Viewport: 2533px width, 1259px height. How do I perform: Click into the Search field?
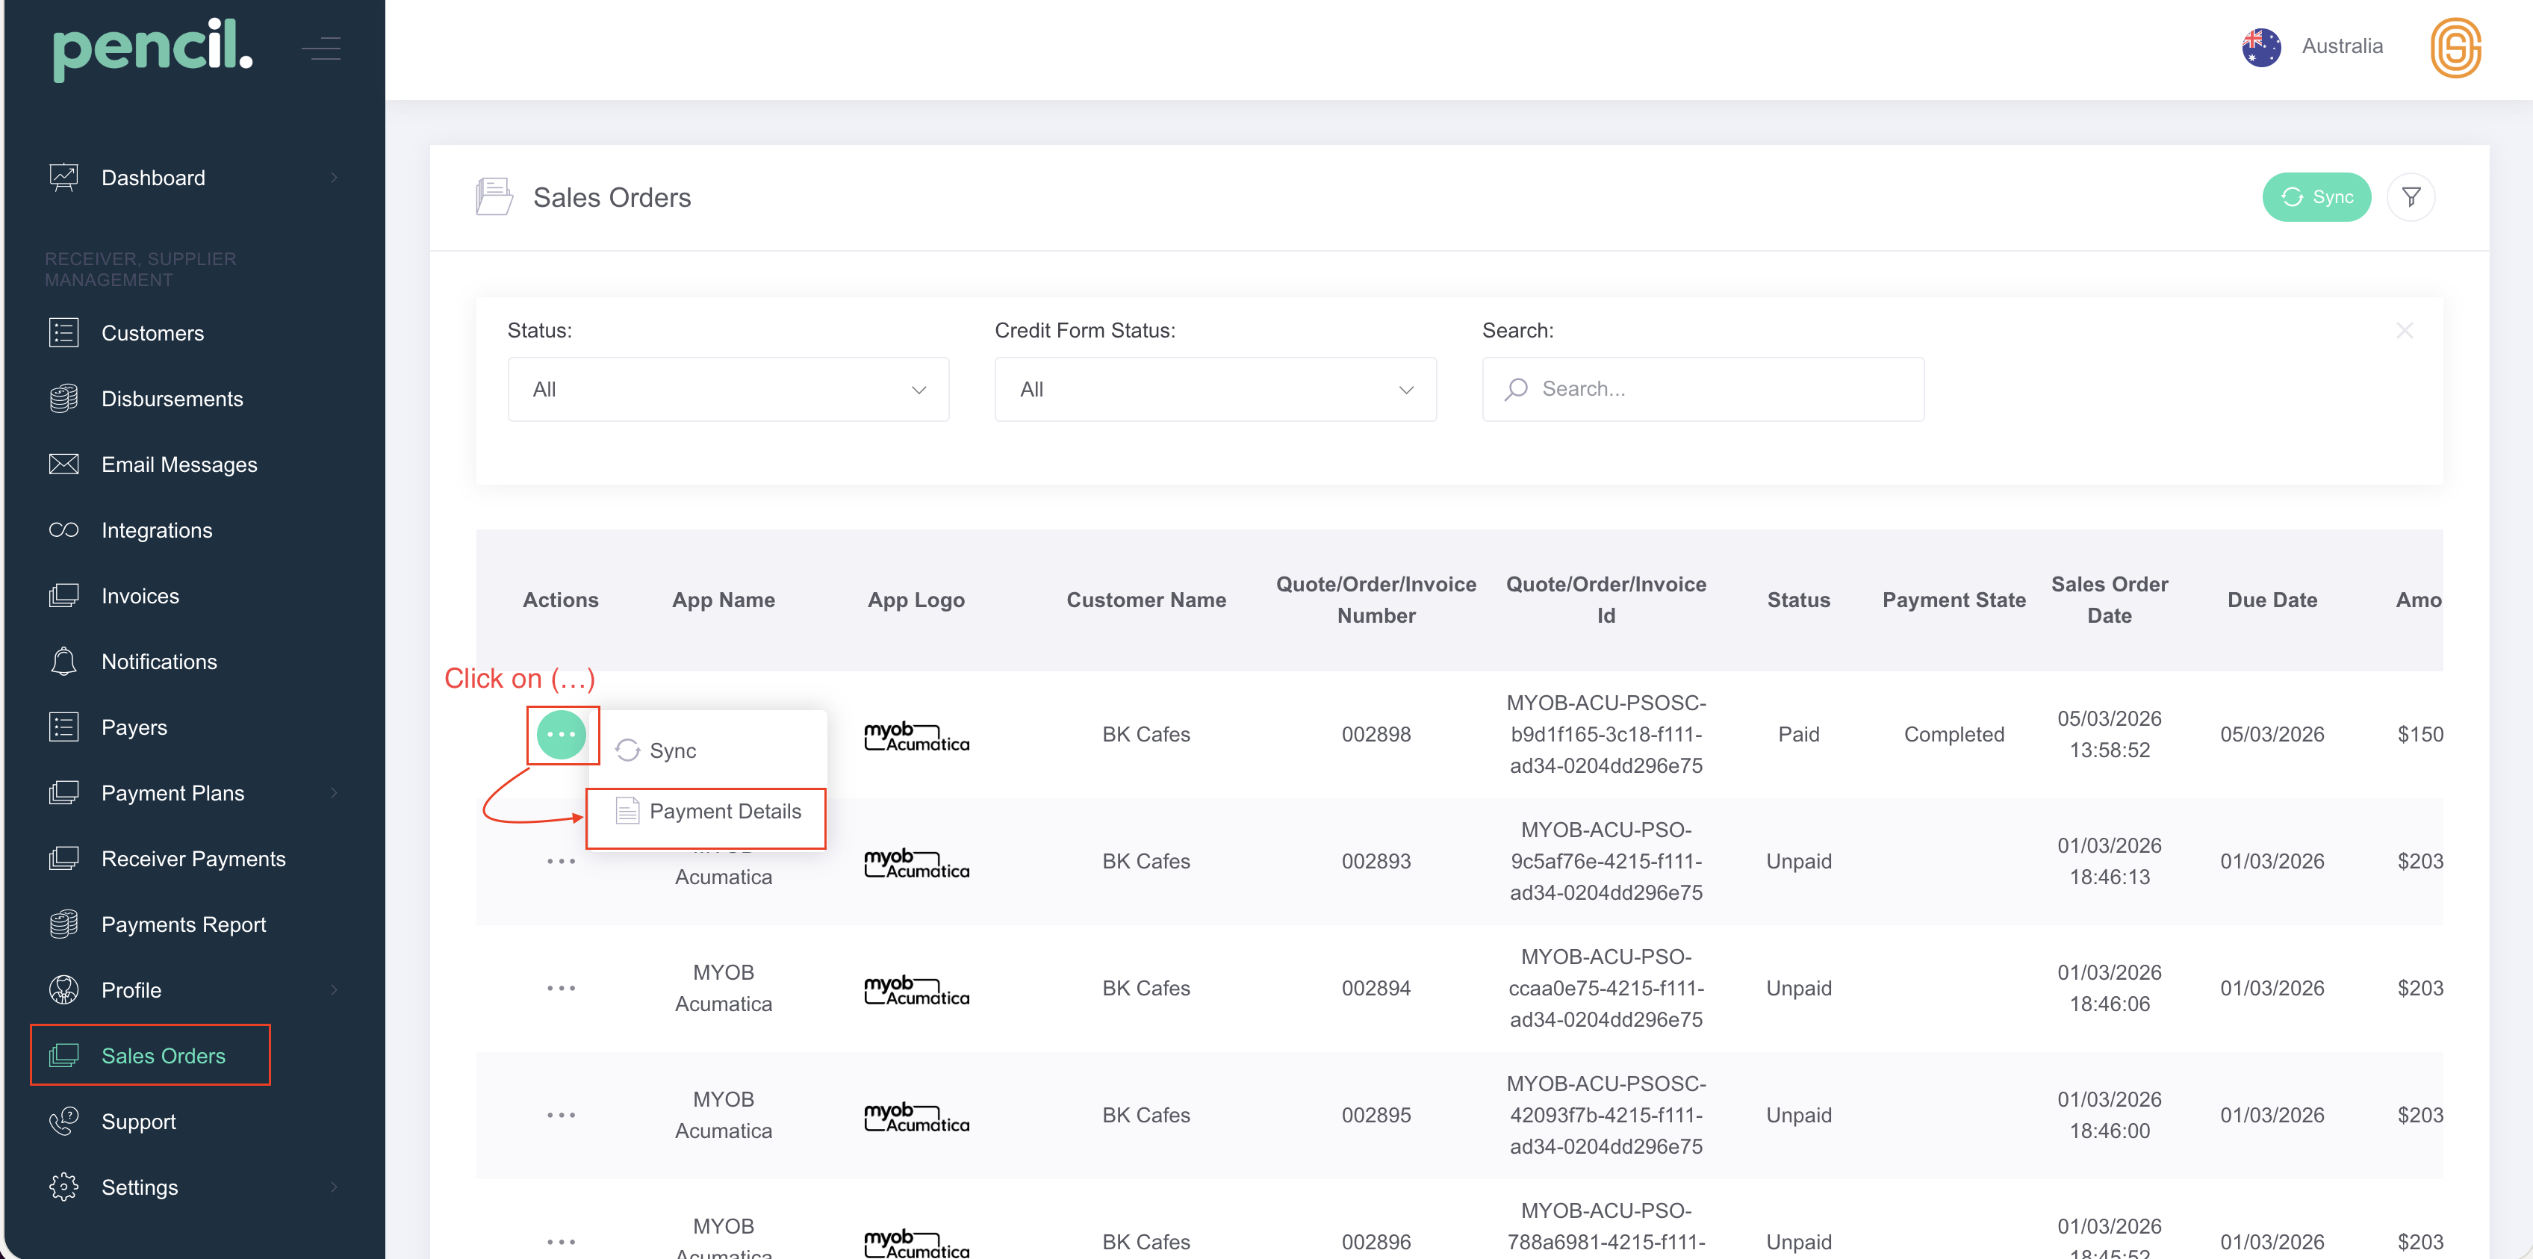[x=1703, y=390]
